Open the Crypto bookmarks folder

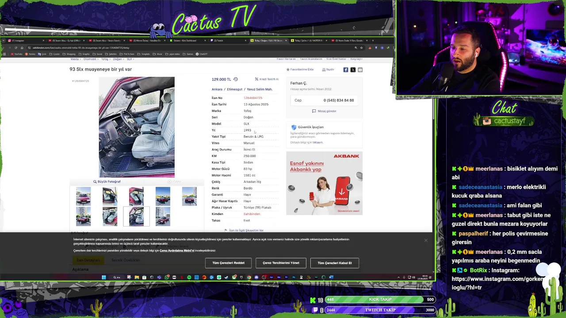[x=54, y=54]
